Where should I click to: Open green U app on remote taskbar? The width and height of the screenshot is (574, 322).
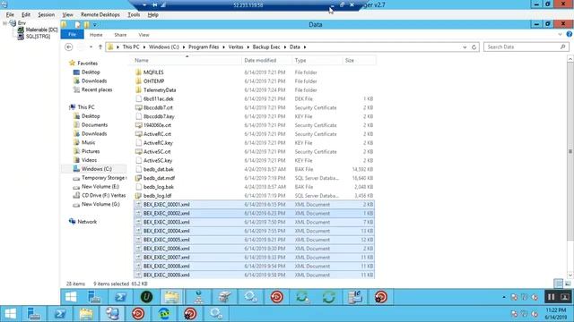146,297
